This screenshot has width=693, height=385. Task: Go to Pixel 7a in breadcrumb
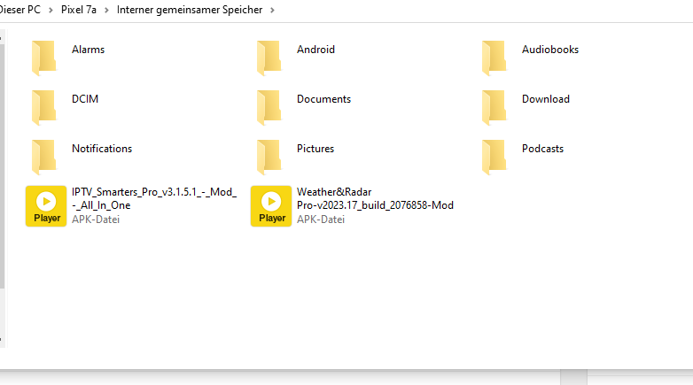pyautogui.click(x=79, y=10)
